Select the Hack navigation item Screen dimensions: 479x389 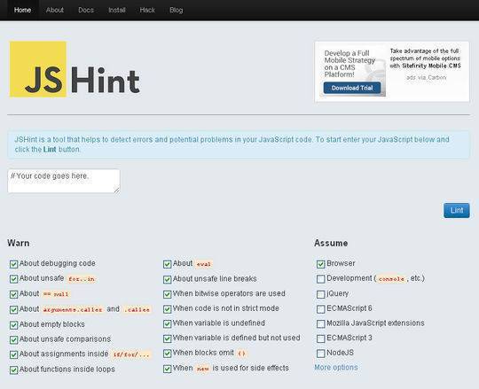coord(147,10)
